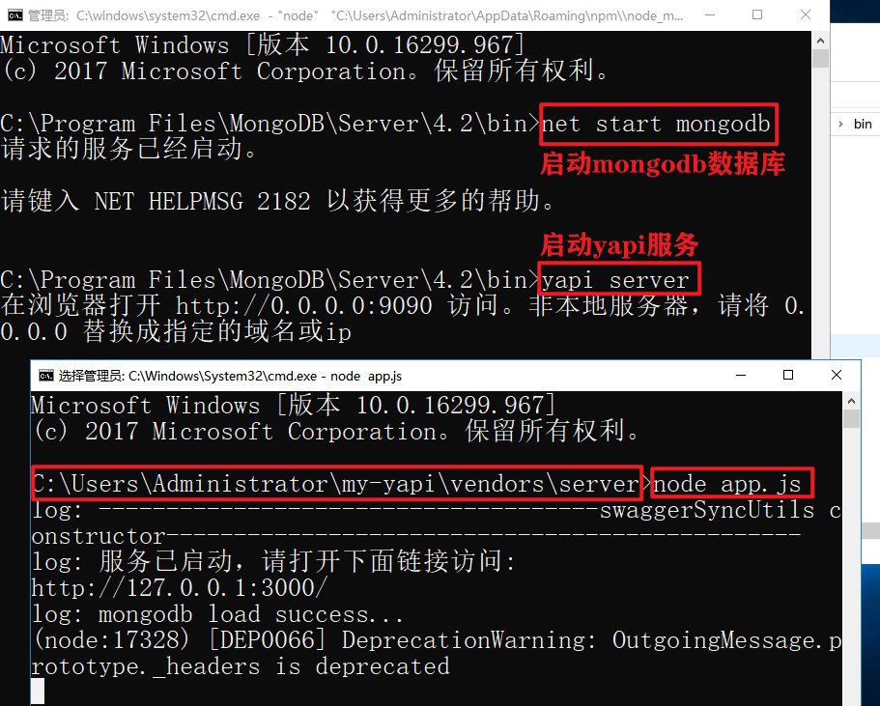This screenshot has height=706, width=880.
Task: Expand the bin folder chevron
Action: click(840, 124)
